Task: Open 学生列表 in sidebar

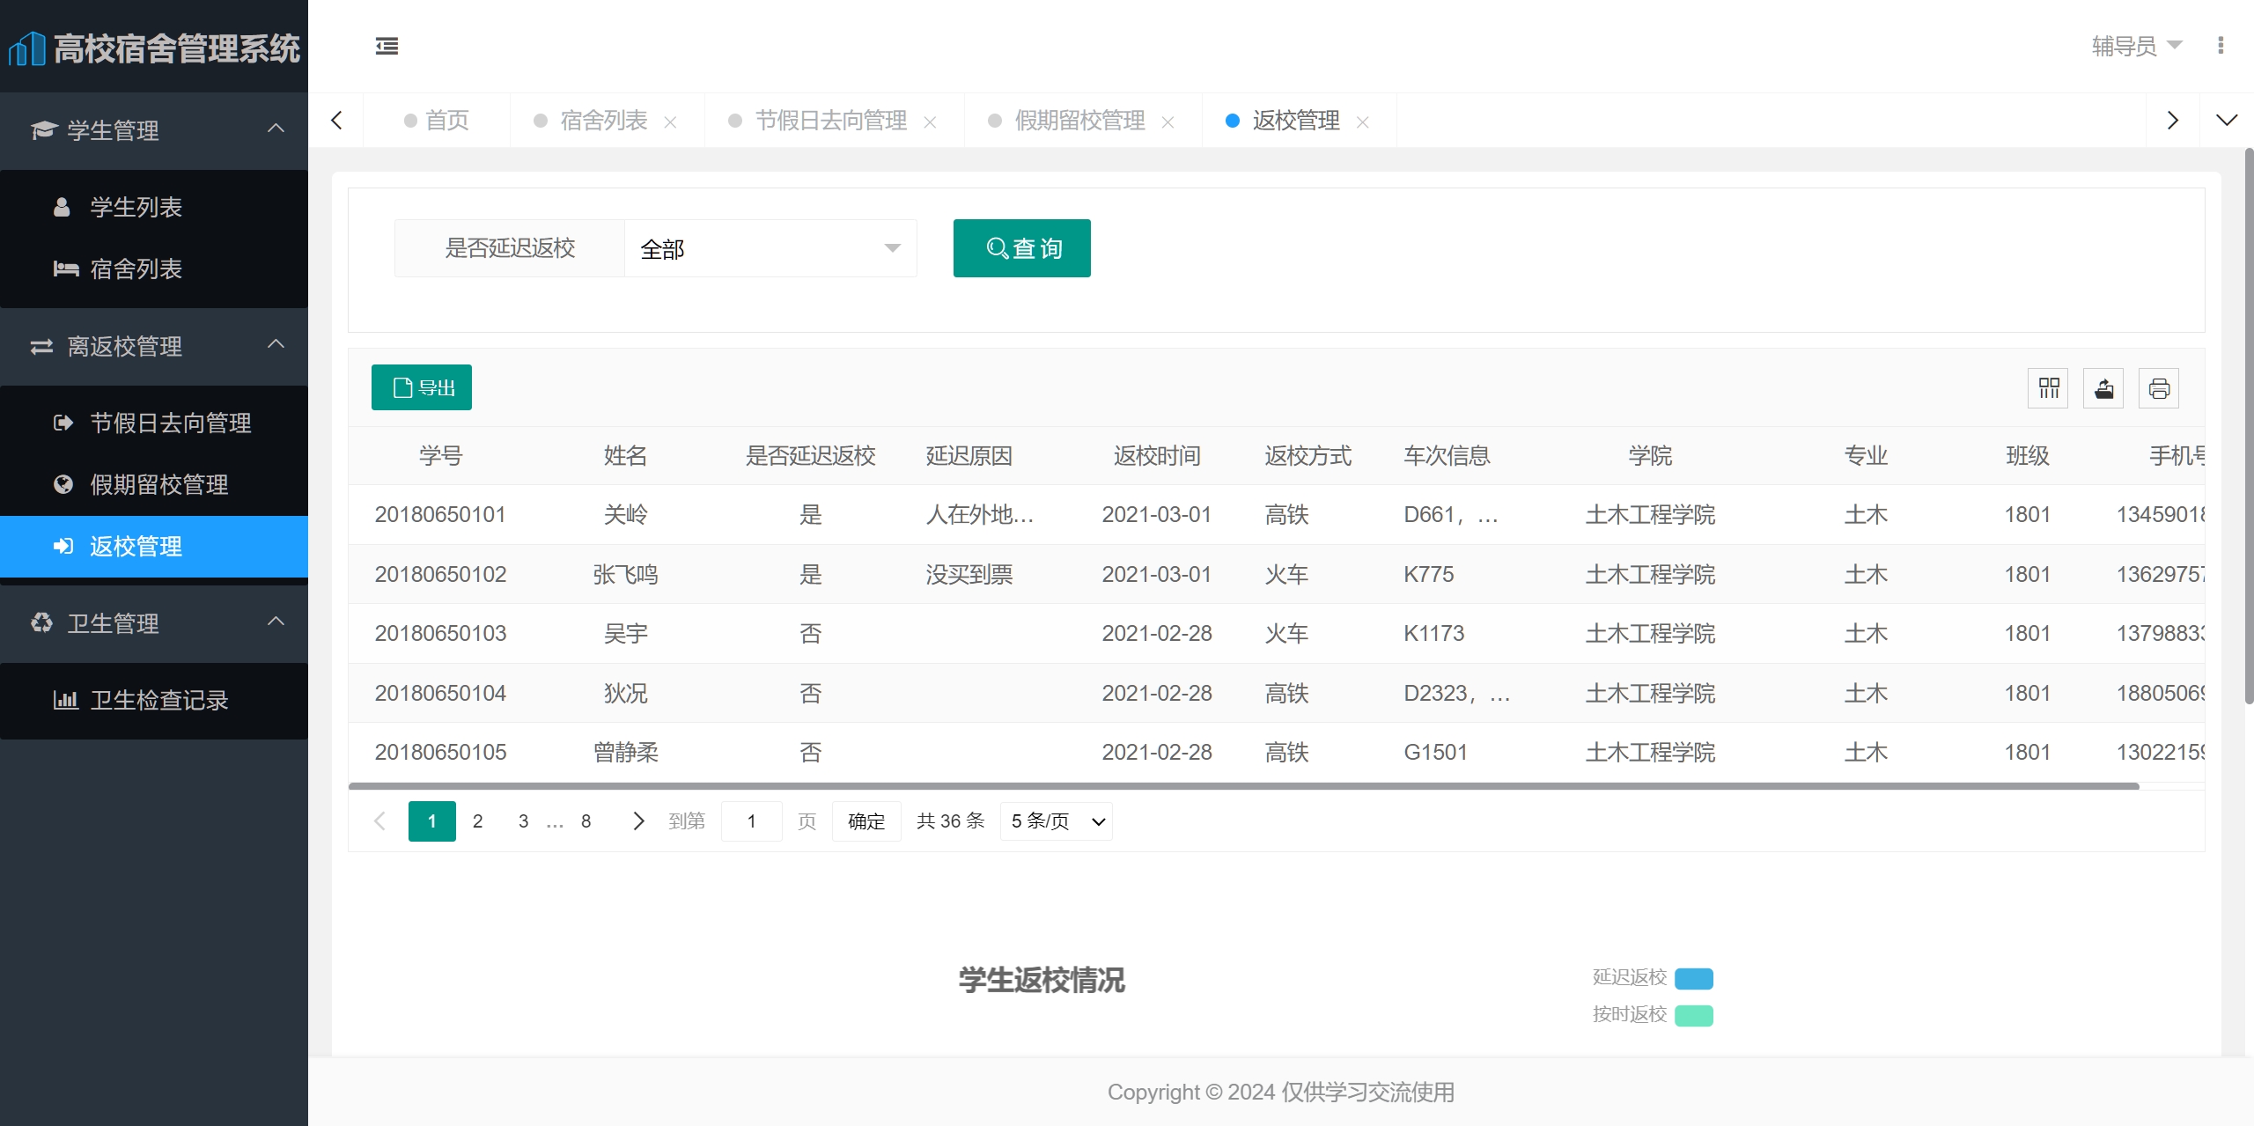Action: tap(154, 207)
